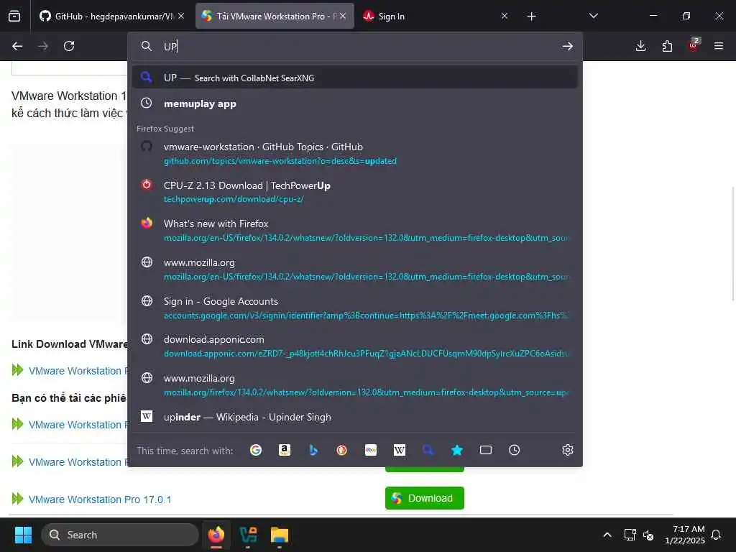Screen dimensions: 736x552
Task: Open CPU-Z 2.13 Download TechPowerUp suggestion
Action: [x=355, y=192]
